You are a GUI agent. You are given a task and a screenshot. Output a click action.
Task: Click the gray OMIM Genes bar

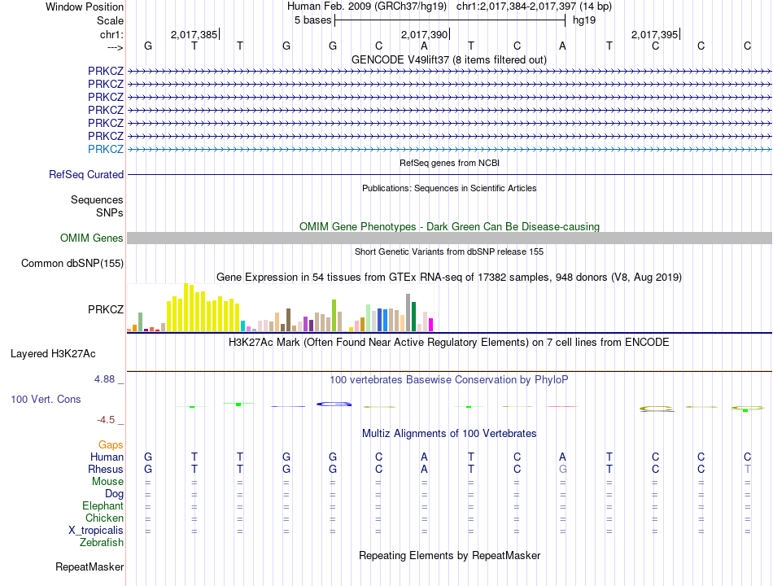point(449,238)
